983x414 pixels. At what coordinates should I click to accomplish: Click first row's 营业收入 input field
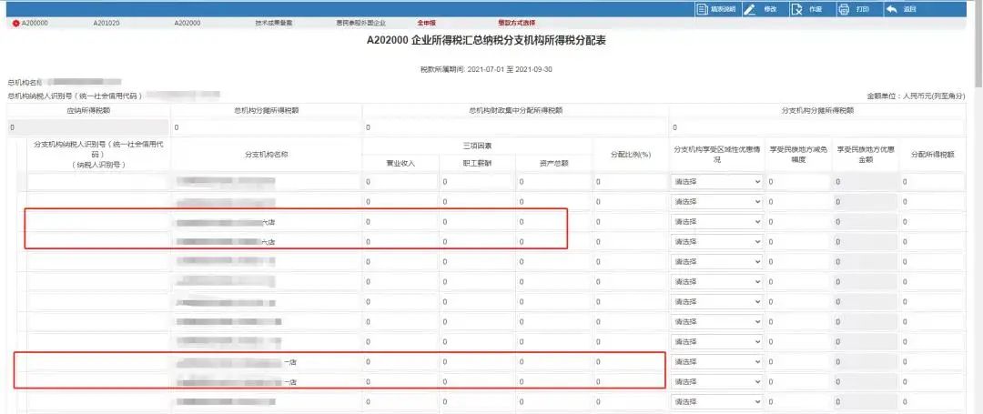point(400,182)
